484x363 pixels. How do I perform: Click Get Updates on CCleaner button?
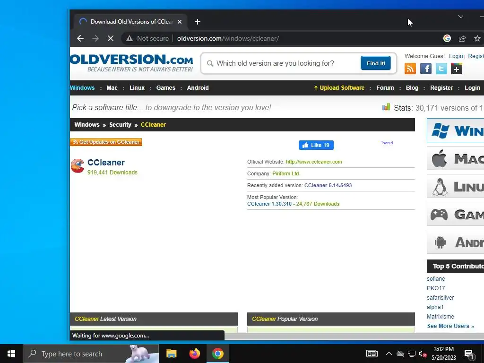pos(106,142)
